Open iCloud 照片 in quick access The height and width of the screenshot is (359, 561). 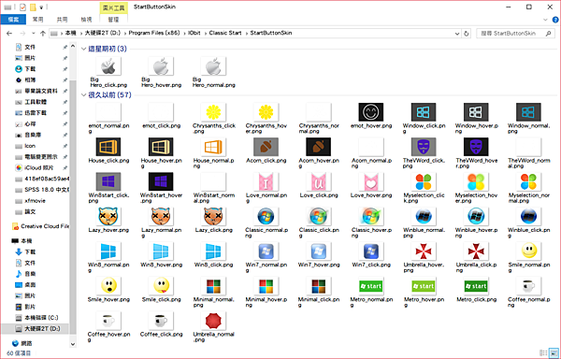click(x=39, y=167)
